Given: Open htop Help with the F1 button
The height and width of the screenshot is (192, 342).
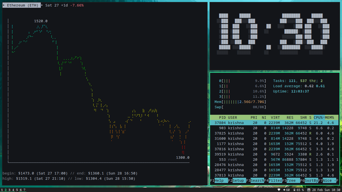Looking at the screenshot, I should [219, 180].
